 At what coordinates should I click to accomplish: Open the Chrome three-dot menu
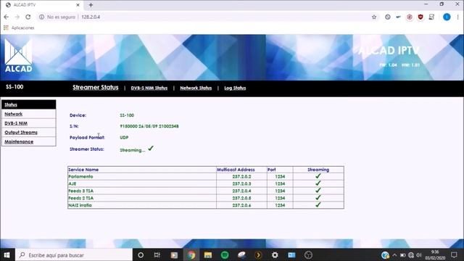pos(457,17)
